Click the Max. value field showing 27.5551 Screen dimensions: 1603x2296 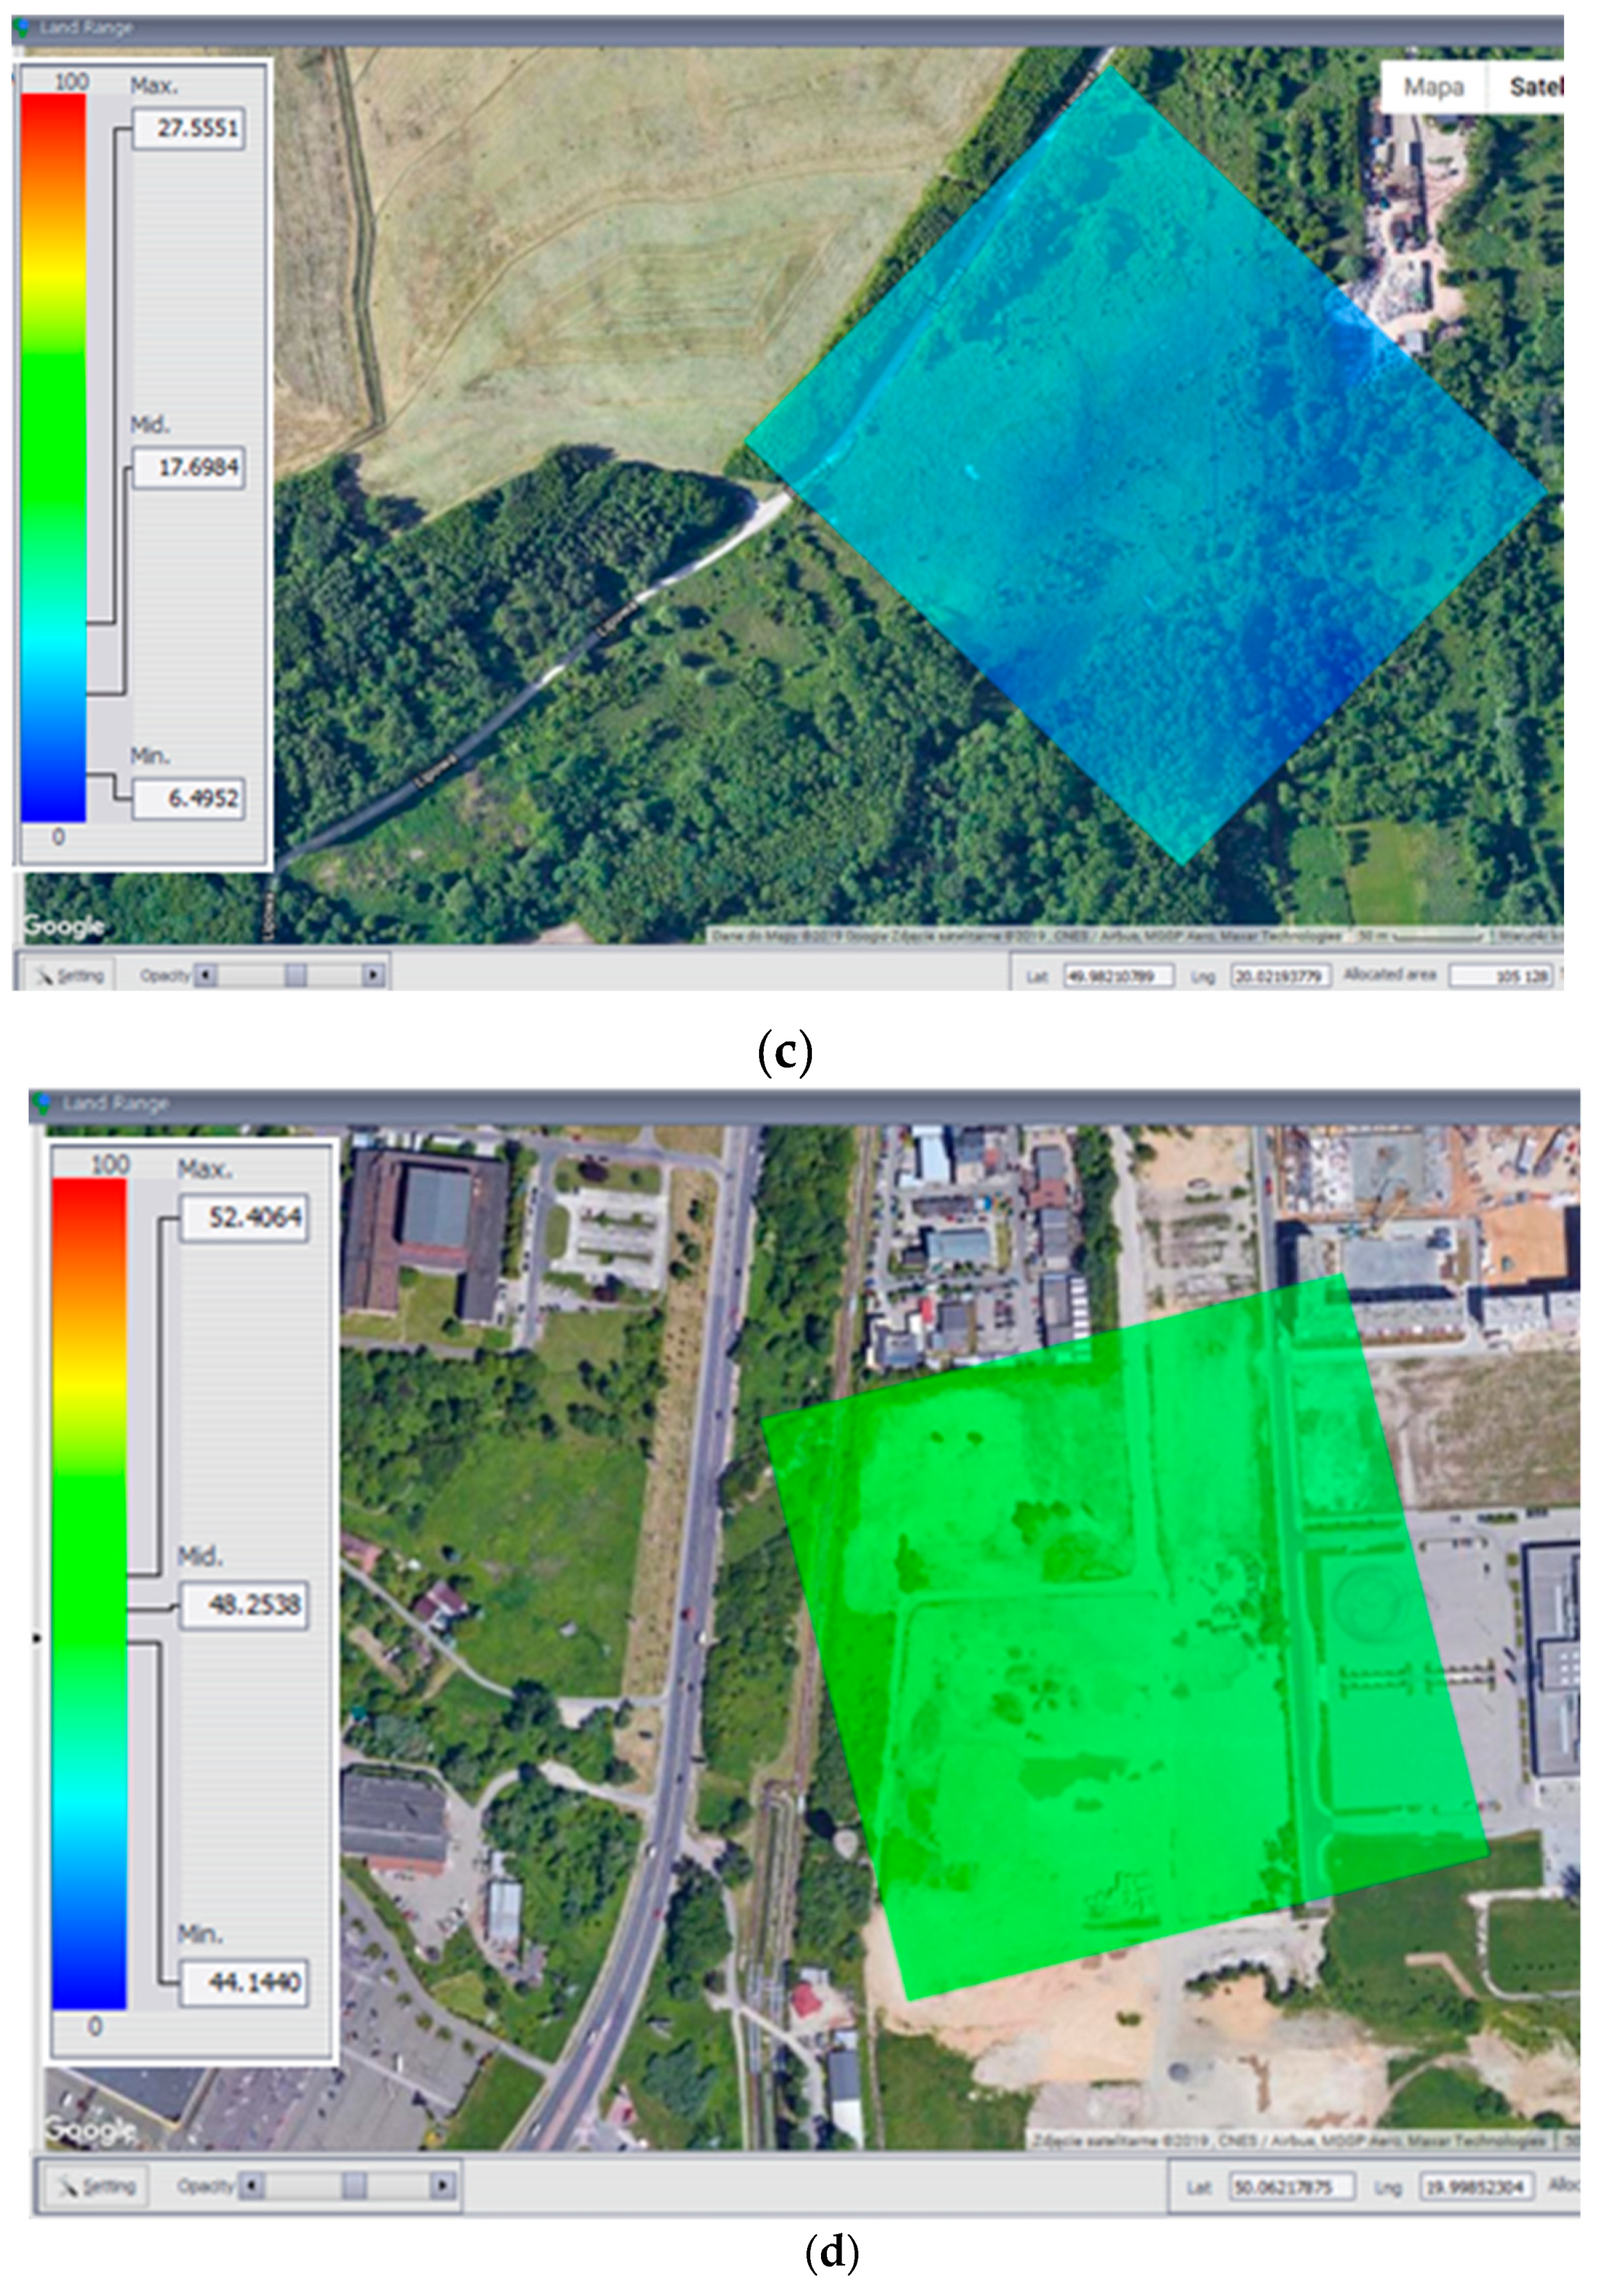(x=189, y=128)
